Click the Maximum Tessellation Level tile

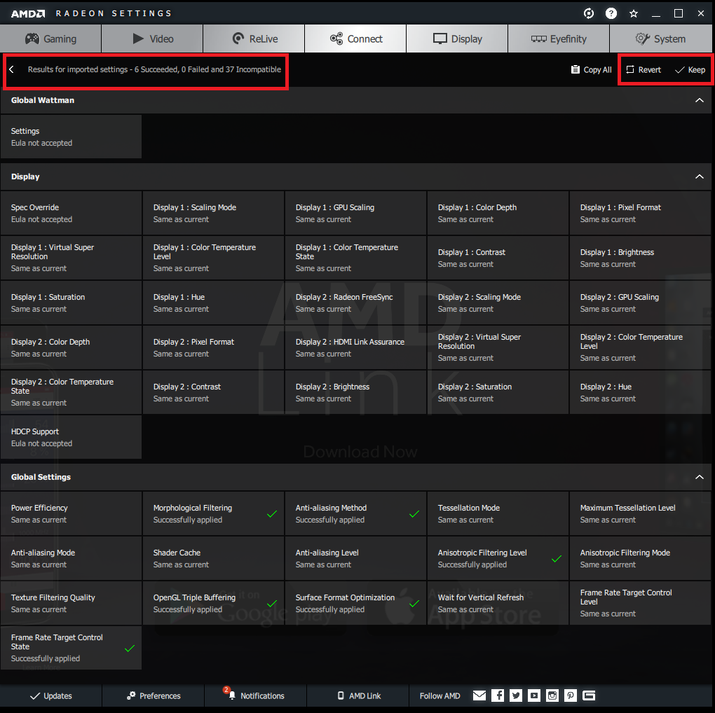coord(640,513)
